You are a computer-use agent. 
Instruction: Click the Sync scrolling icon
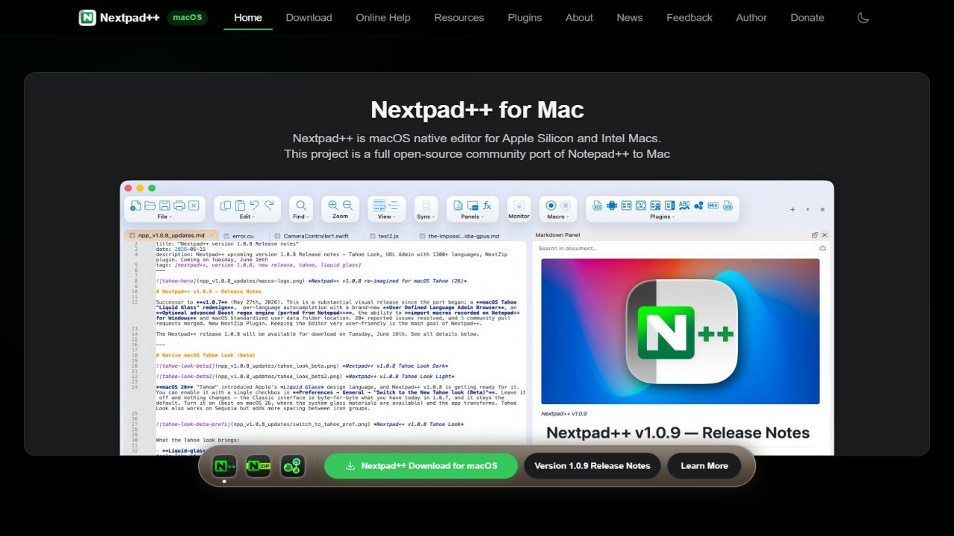point(426,205)
